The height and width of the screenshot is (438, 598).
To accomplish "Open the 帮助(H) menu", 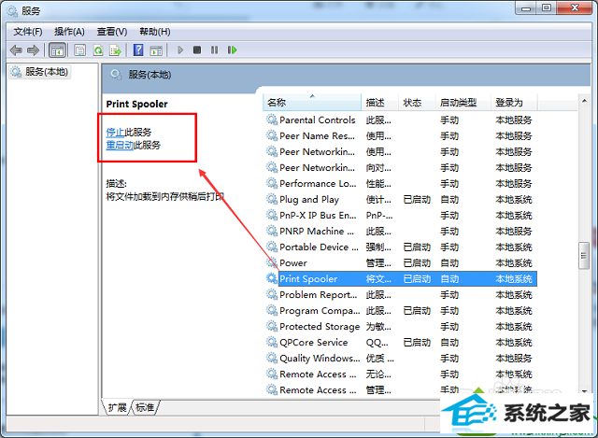I will [x=155, y=32].
